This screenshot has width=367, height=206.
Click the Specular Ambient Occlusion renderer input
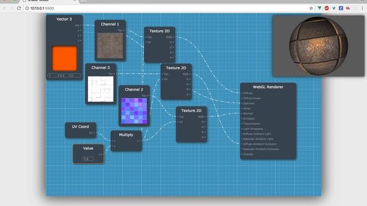coord(242,149)
